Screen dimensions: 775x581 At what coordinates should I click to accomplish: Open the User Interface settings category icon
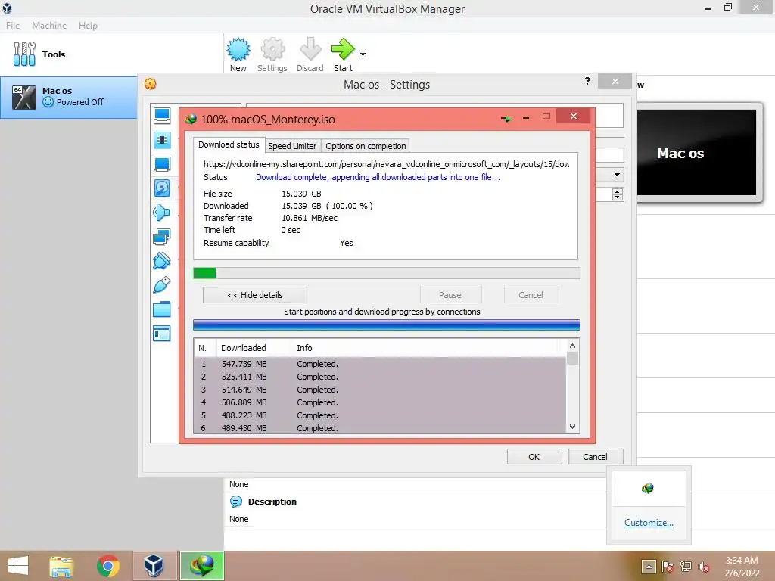coord(162,334)
